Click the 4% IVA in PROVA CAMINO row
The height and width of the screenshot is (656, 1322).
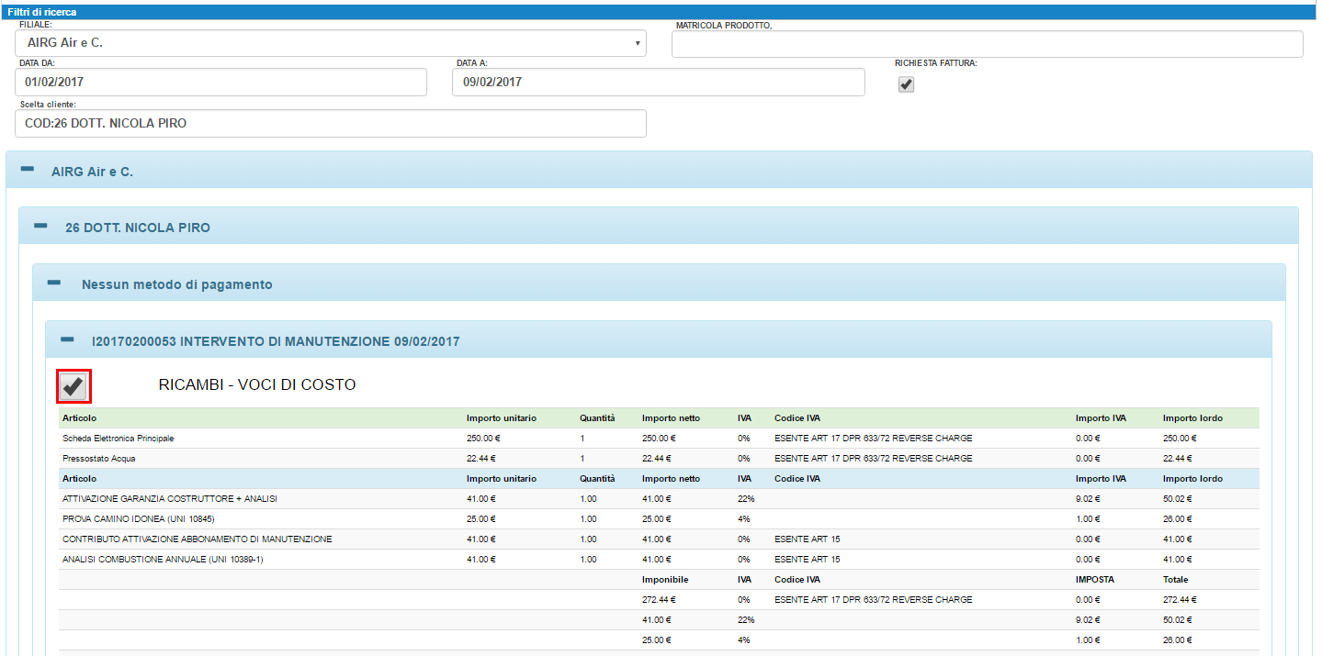pyautogui.click(x=743, y=519)
